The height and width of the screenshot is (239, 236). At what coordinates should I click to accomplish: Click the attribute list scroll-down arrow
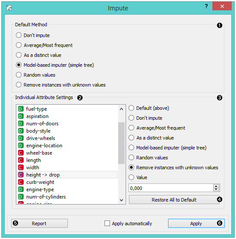point(121,200)
